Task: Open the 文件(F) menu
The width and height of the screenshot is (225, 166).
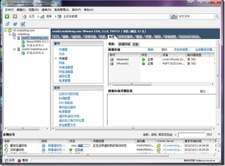Action: click(x=9, y=10)
